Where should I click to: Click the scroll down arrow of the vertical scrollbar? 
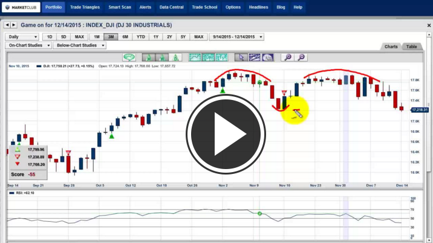point(429,241)
